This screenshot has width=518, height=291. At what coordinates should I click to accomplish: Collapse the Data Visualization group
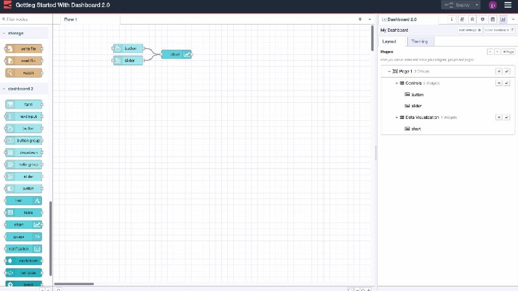pyautogui.click(x=397, y=118)
